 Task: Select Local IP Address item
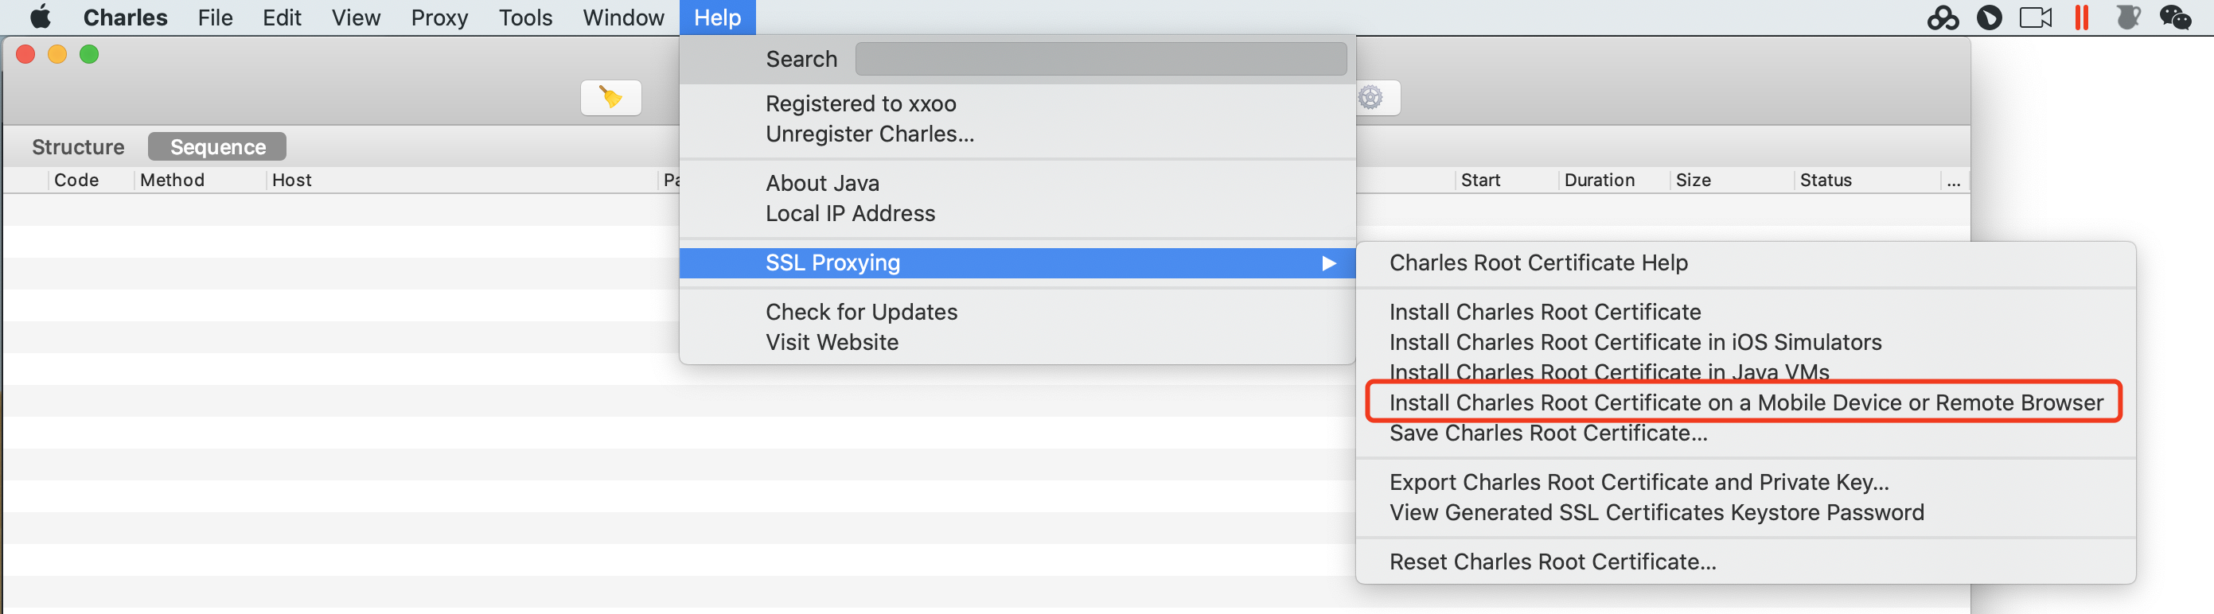(1018, 213)
